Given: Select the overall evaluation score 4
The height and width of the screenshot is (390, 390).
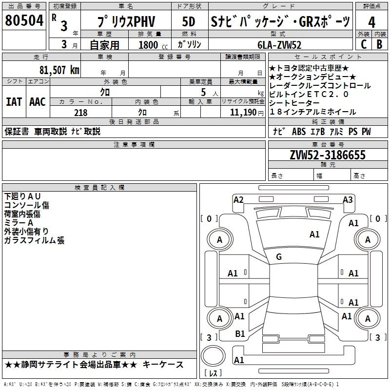Looking at the screenshot, I should click(371, 22).
